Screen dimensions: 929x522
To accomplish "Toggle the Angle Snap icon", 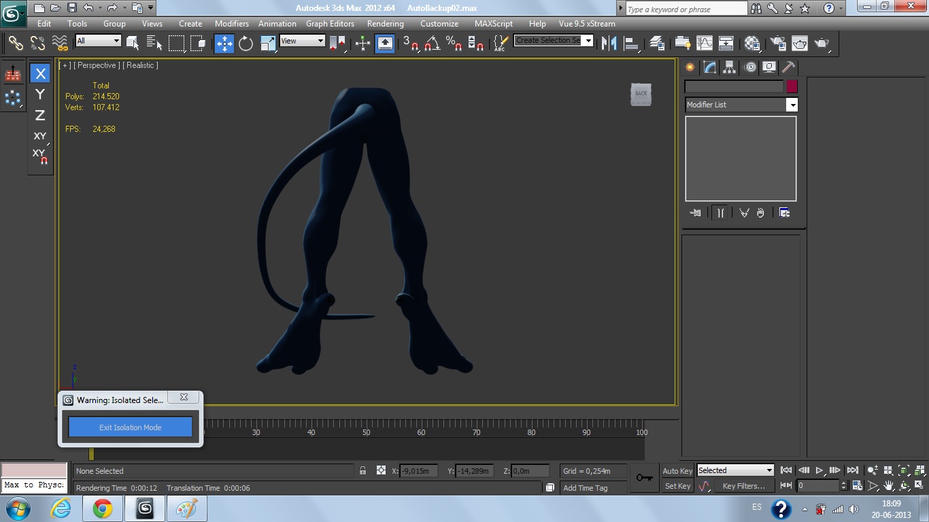I will [x=432, y=43].
